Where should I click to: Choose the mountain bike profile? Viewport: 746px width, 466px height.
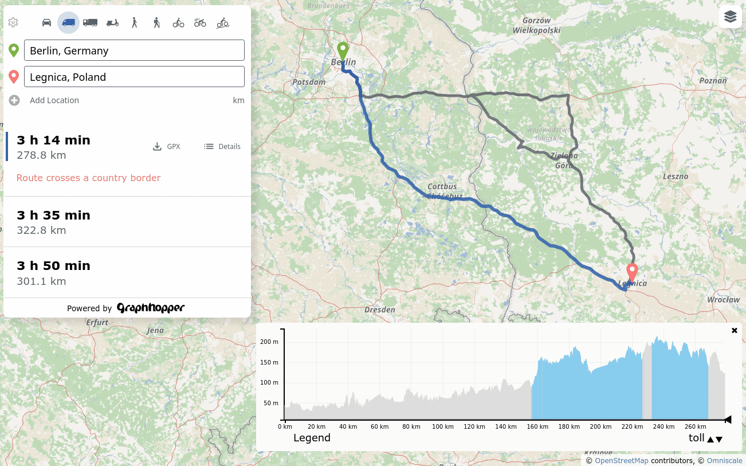pyautogui.click(x=222, y=22)
